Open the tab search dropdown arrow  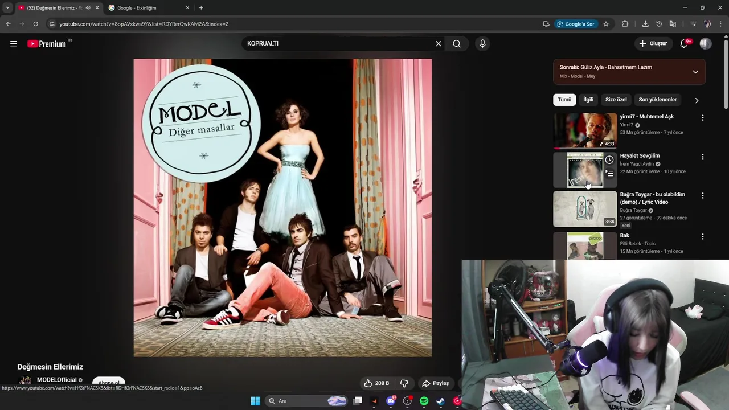coord(7,7)
